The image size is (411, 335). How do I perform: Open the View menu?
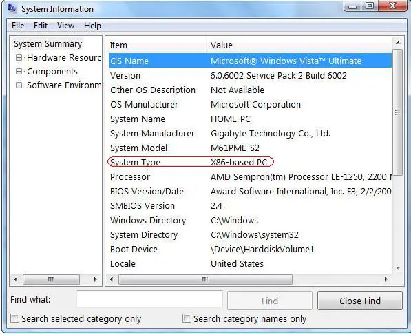tap(65, 26)
